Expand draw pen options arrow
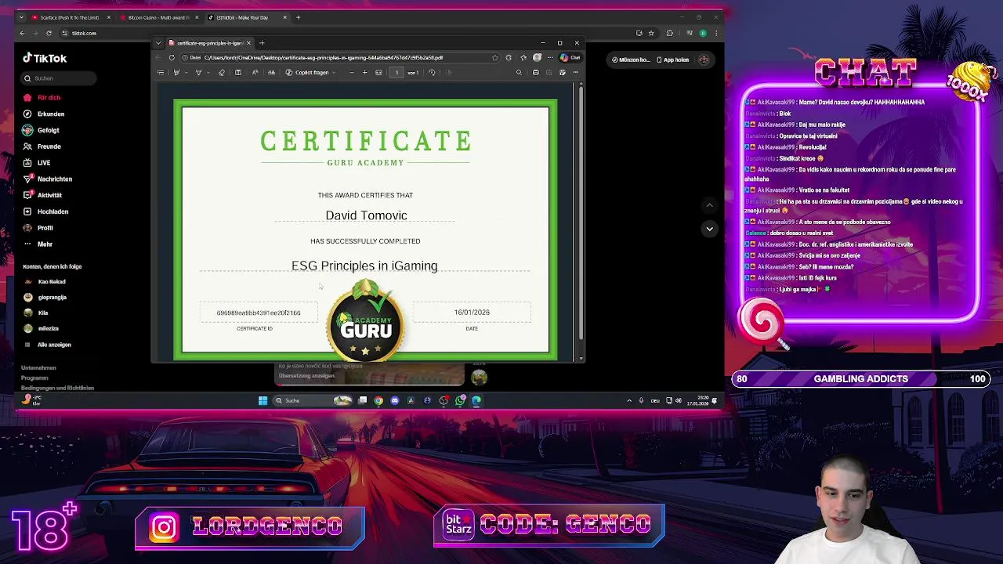 click(208, 73)
